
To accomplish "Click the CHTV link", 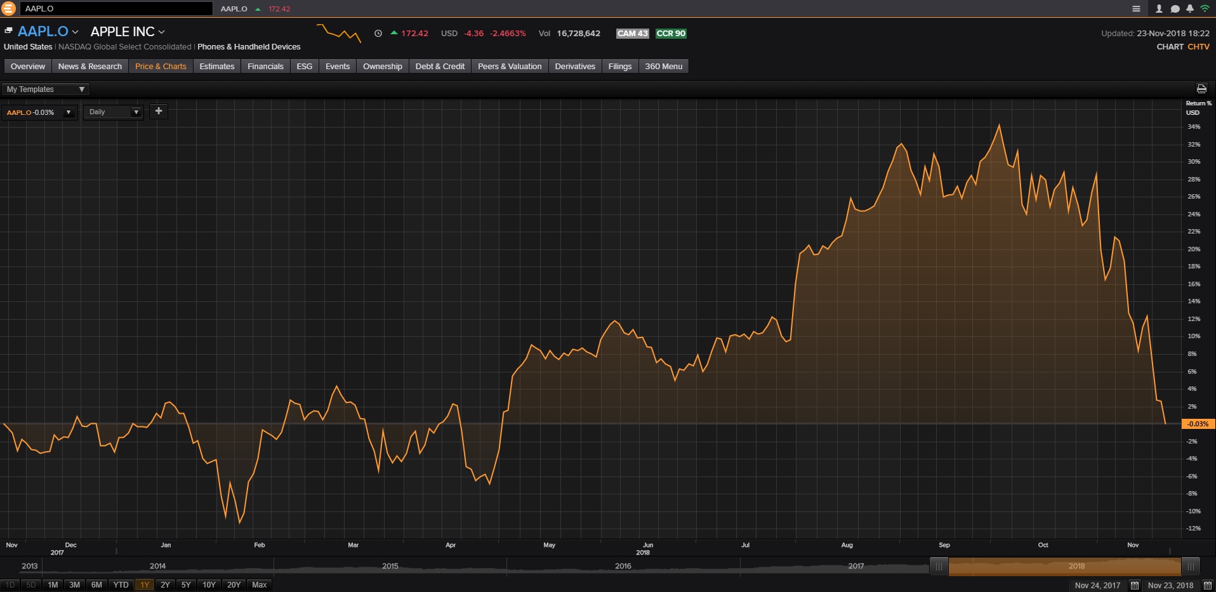I will [1198, 47].
